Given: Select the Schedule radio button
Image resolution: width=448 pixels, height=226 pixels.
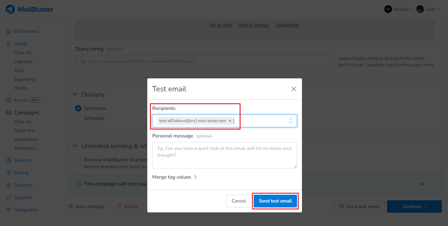Looking at the screenshot, I should click(x=78, y=118).
